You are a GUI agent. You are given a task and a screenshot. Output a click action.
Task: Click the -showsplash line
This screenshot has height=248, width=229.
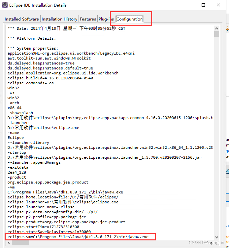(20, 113)
